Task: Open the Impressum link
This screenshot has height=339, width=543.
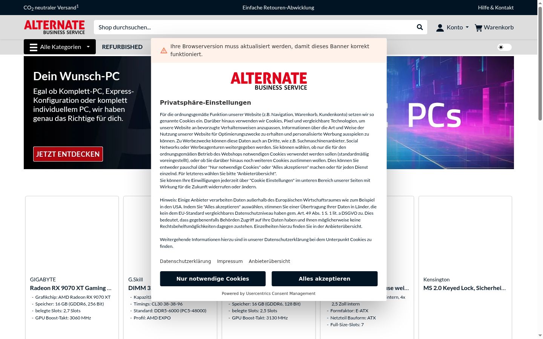Action: pos(230,261)
